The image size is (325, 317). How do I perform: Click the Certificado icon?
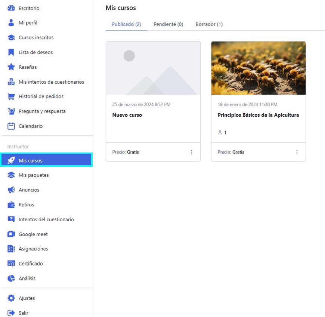11,264
